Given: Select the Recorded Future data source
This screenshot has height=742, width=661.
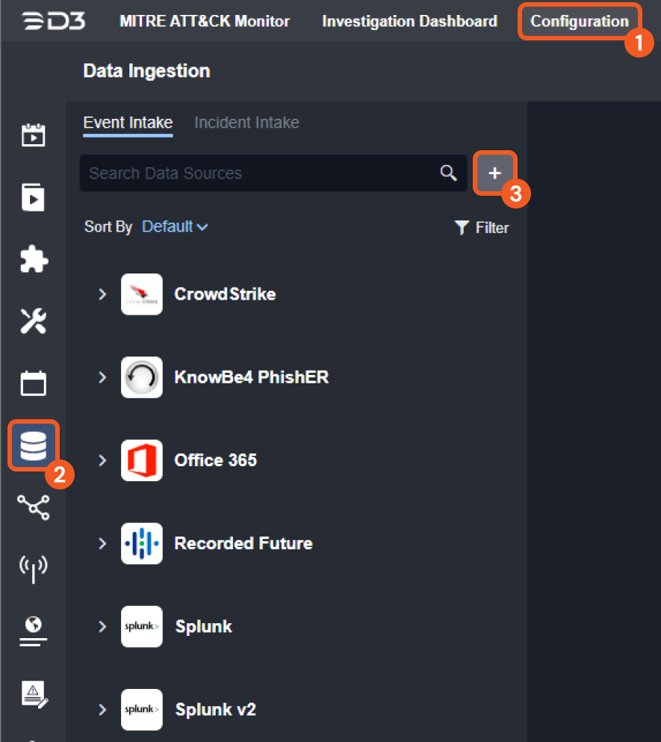Looking at the screenshot, I should click(243, 543).
